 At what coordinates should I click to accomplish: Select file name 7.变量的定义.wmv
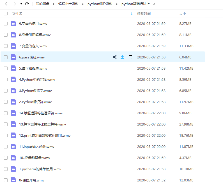point(33,46)
